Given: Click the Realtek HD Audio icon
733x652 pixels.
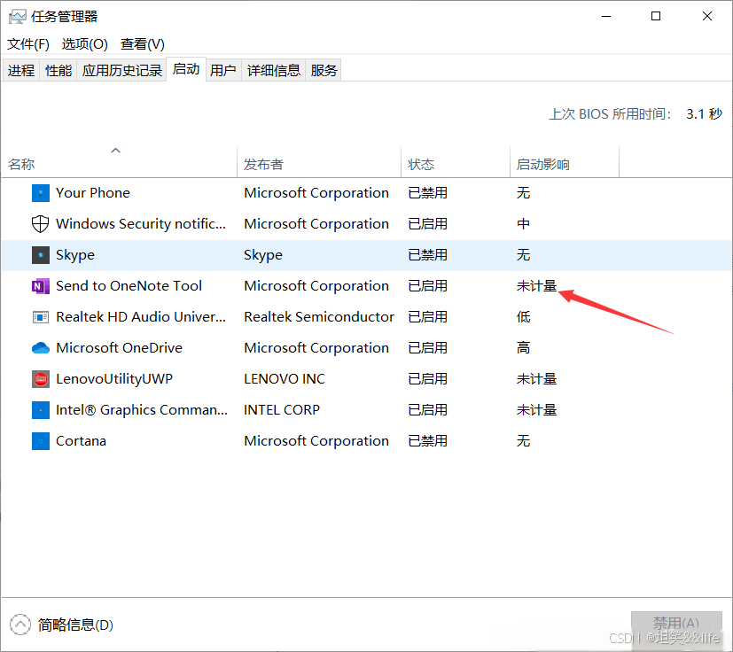Looking at the screenshot, I should coord(41,317).
